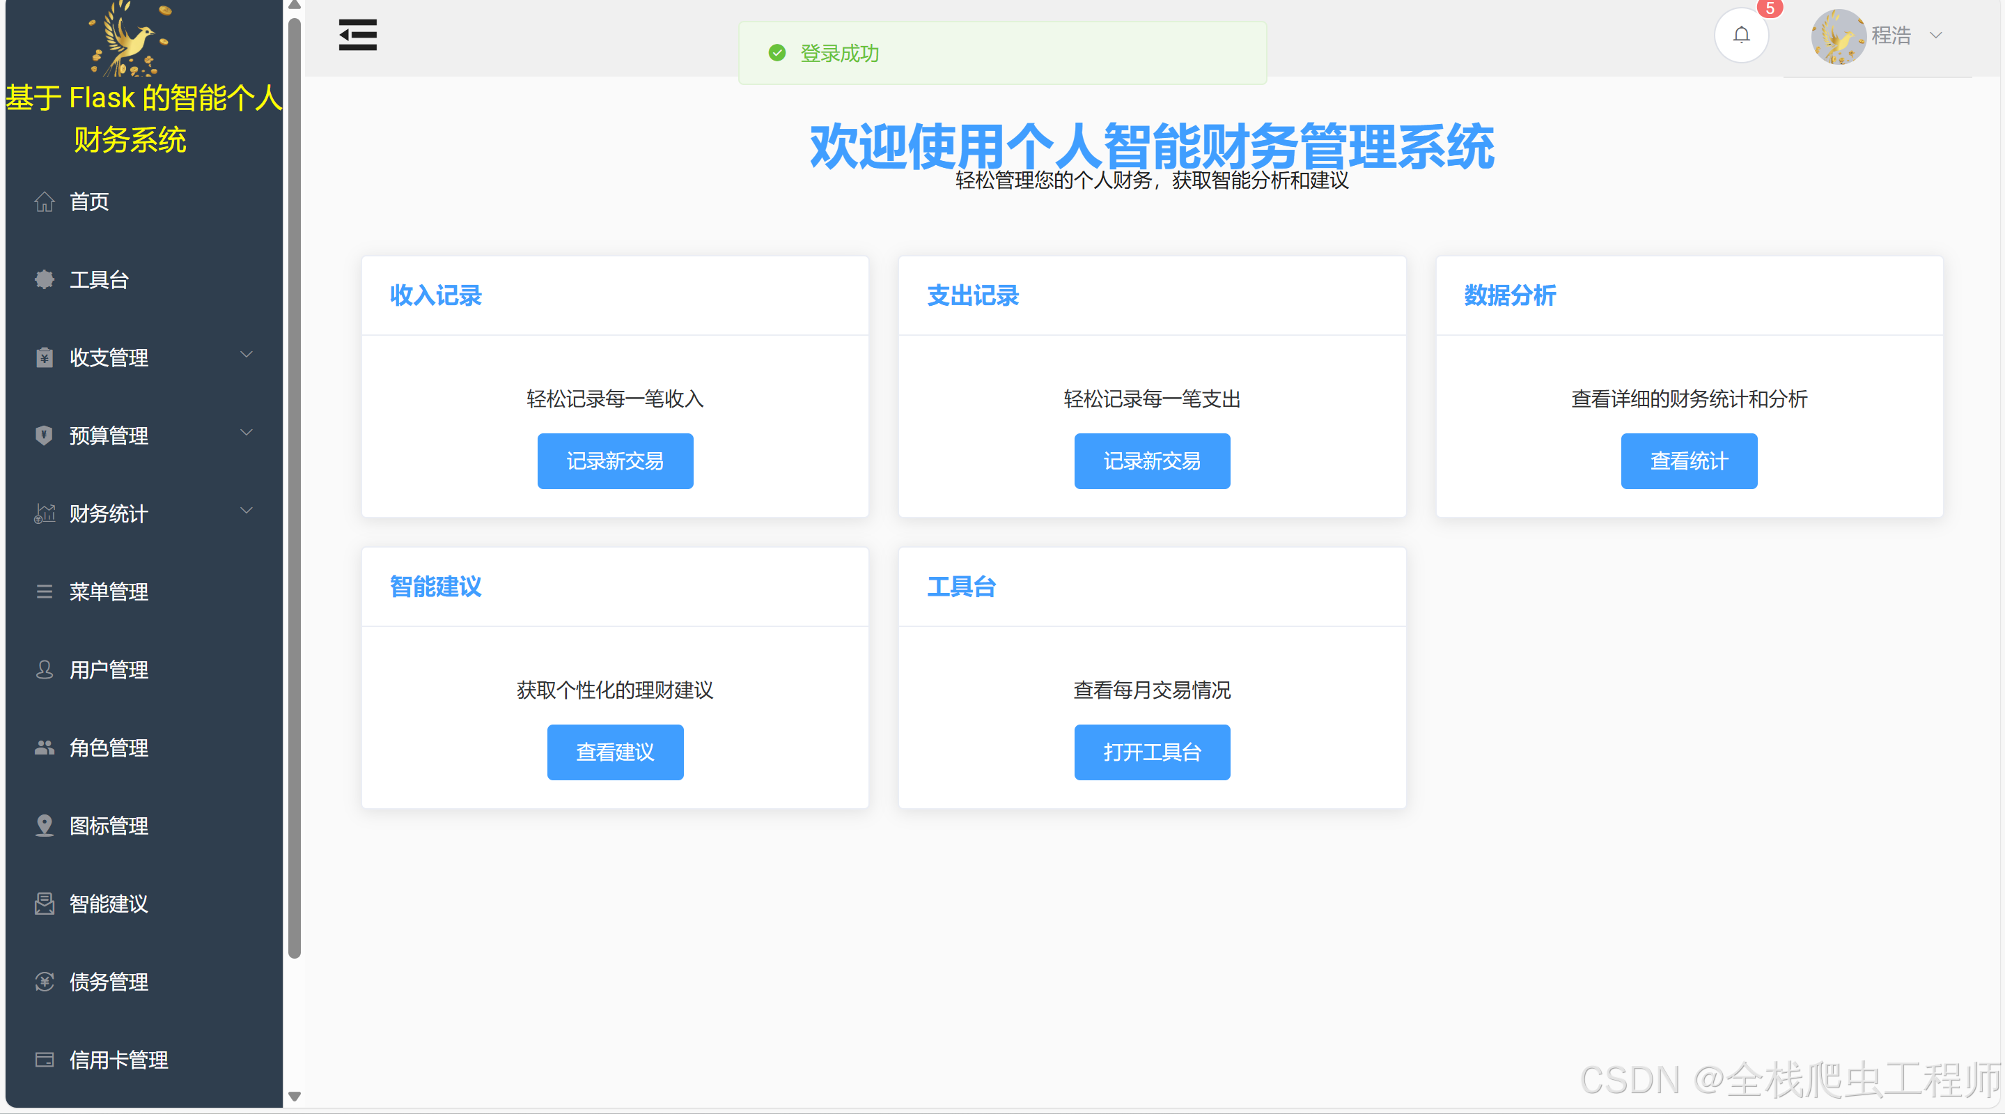Click the gear icon beside 工具台
The image size is (2005, 1114).
(x=45, y=279)
